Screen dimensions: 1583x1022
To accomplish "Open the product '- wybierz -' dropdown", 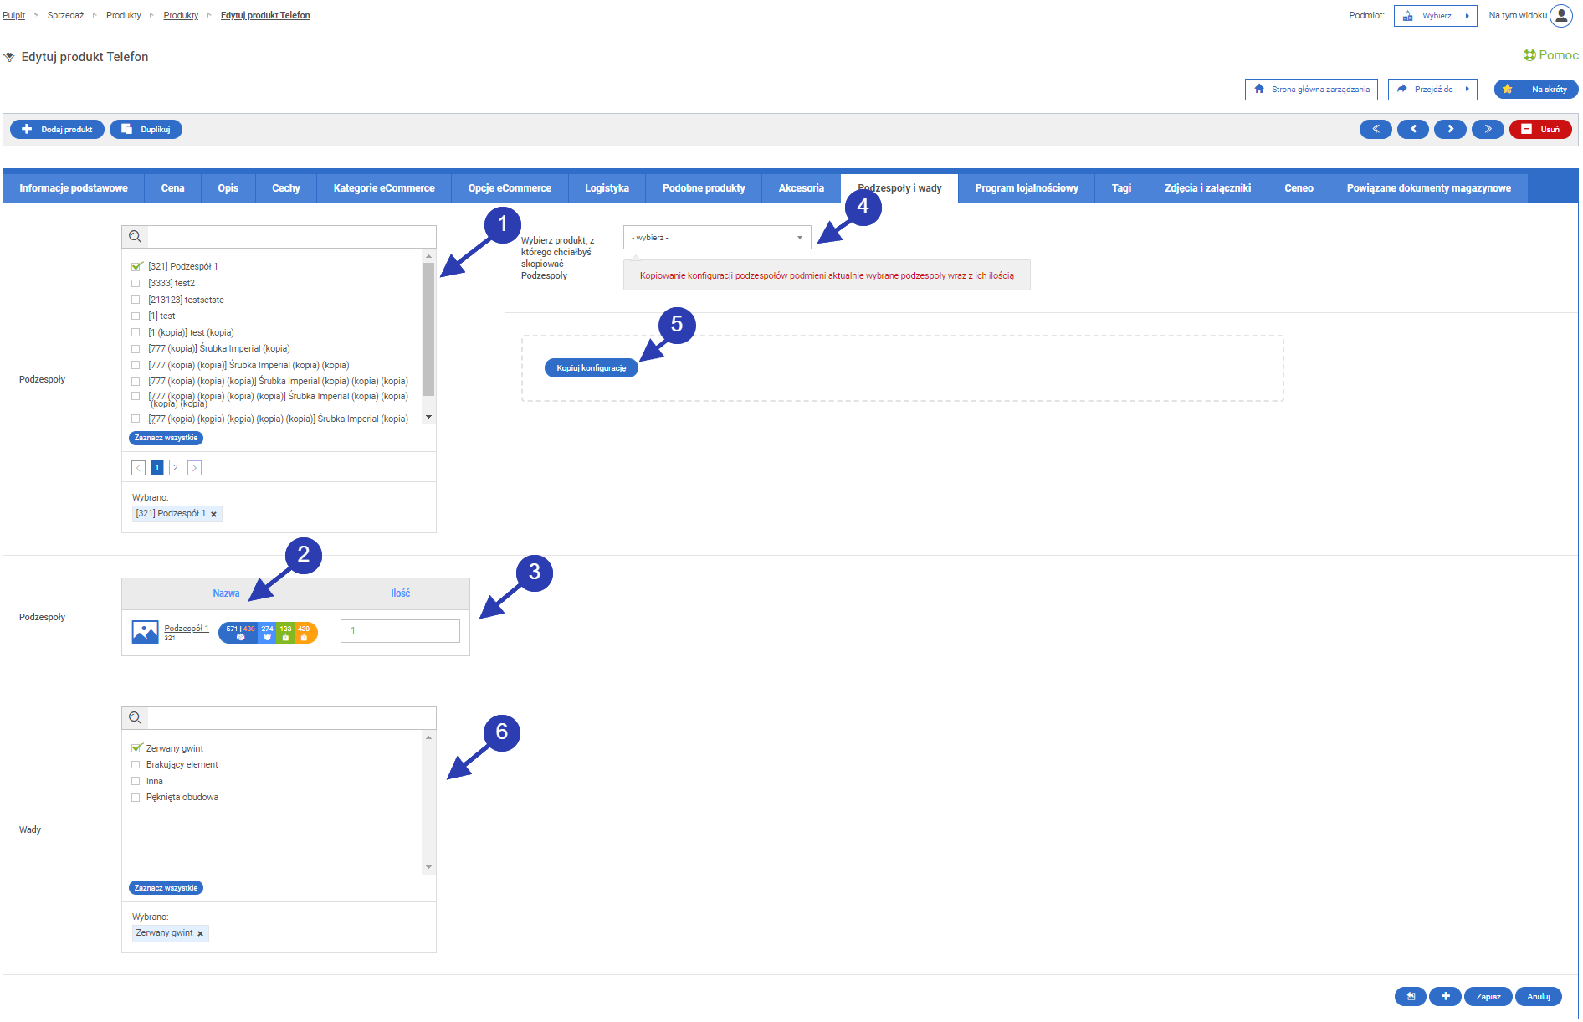I will coord(716,238).
